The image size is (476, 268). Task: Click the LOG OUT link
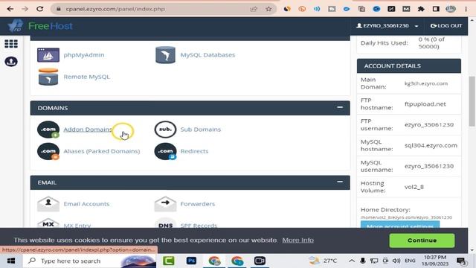coord(446,26)
